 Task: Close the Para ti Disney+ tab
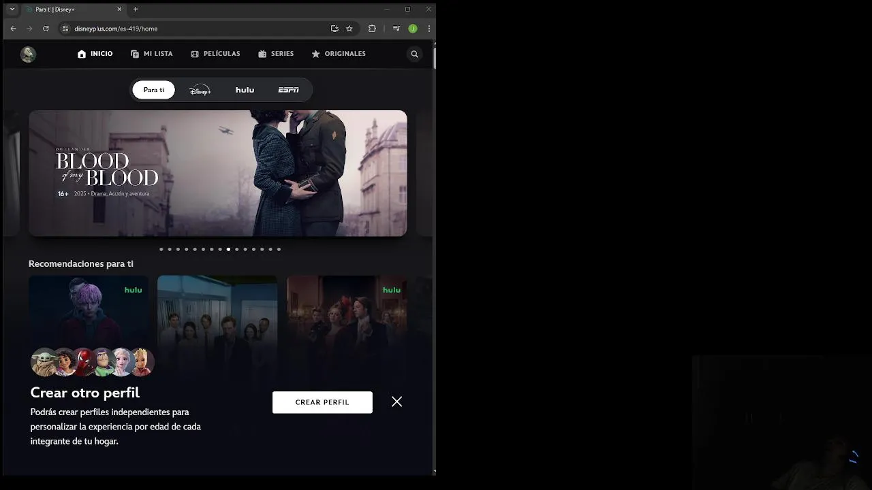(119, 10)
